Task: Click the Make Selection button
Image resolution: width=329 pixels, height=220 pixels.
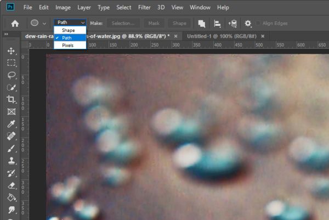Action: (x=123, y=23)
